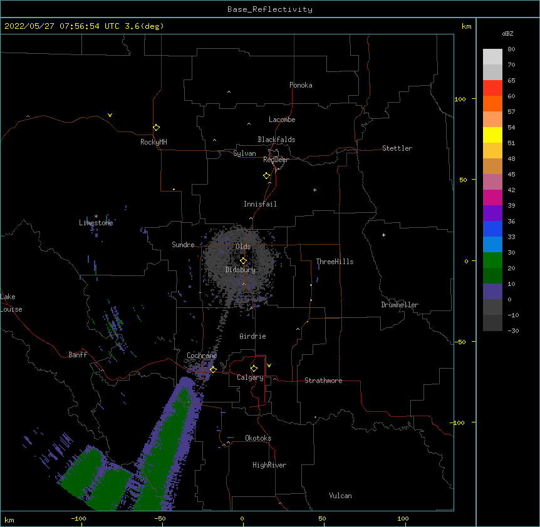Click the yellow radar marker near RockyMH
Viewport: 540px width, 527px height.
pyautogui.click(x=156, y=128)
